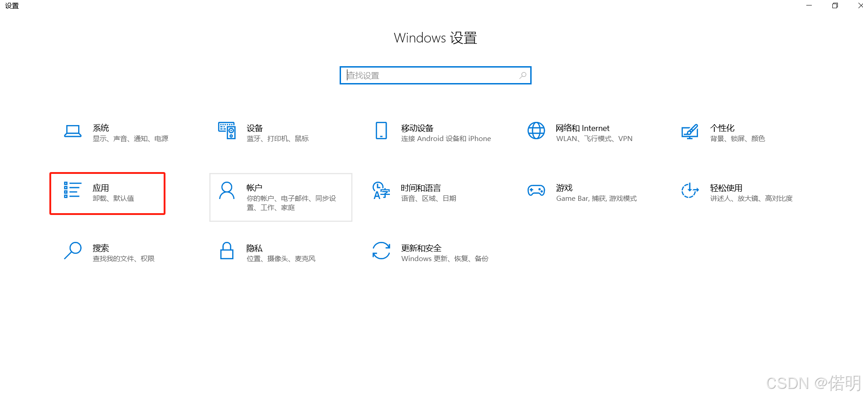Click the text 背景、锁屏、颜色
This screenshot has height=398, width=863.
[738, 138]
